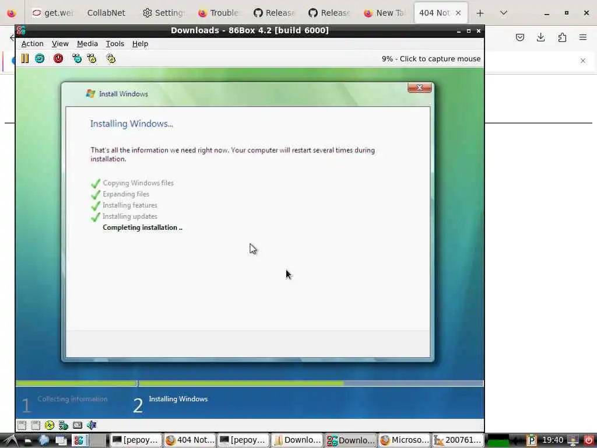Screen dimensions: 597x448
Task: Click the 'Installing Windows...' heading
Action: tap(131, 124)
